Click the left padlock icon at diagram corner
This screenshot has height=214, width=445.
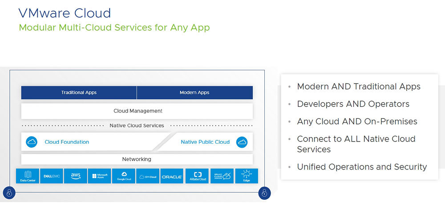[9, 193]
